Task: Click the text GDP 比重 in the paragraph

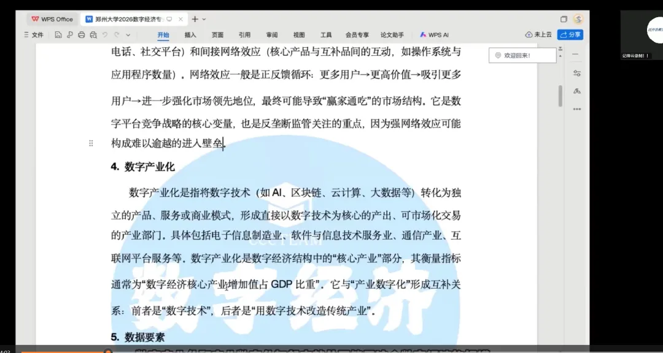Action: pyautogui.click(x=294, y=284)
